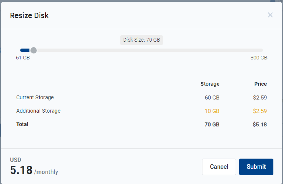This screenshot has height=184, width=283.
Task: Select the Additional Storage row label
Action: [x=38, y=111]
